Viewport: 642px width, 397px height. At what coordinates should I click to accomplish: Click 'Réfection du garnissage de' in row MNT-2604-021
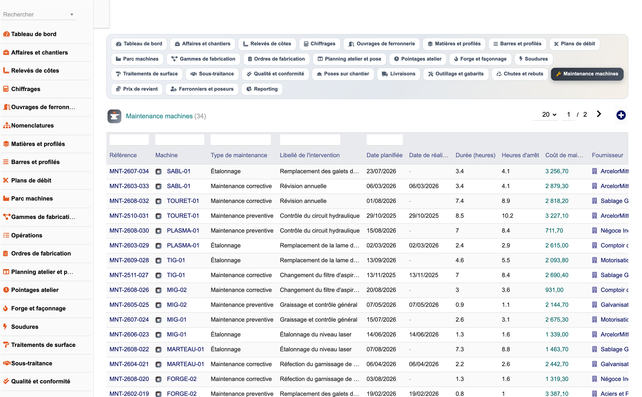point(319,364)
